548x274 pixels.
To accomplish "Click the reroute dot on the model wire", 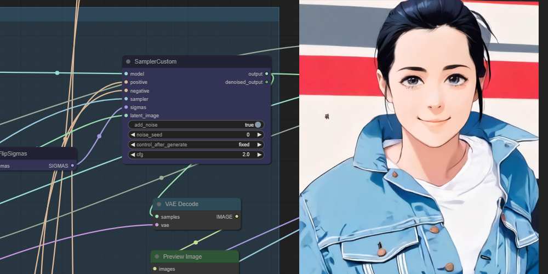I will (x=58, y=73).
